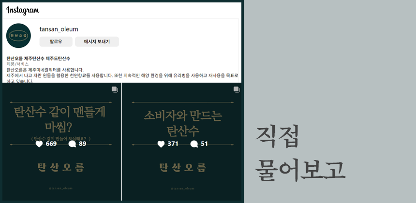Click the comment bubble icon beside 51
416x203 pixels.
(194, 144)
